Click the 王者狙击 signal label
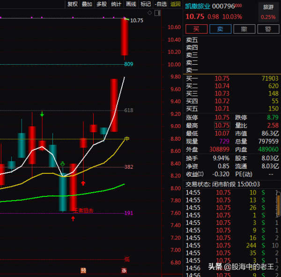 pyautogui.click(x=83, y=210)
